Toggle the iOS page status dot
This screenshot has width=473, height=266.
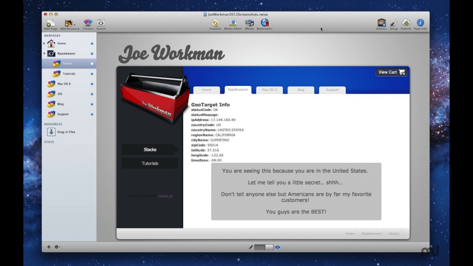(x=92, y=94)
